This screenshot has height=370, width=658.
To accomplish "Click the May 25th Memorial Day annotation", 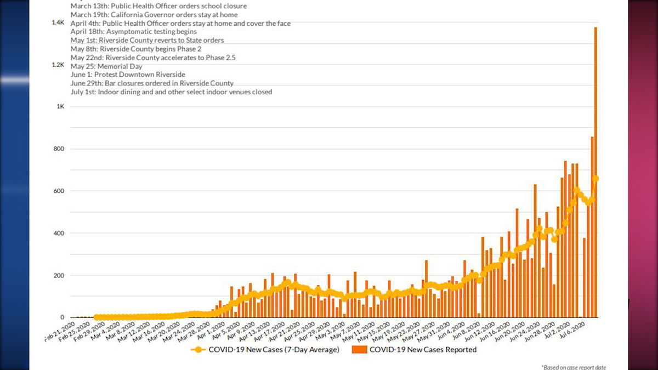I will [x=106, y=66].
